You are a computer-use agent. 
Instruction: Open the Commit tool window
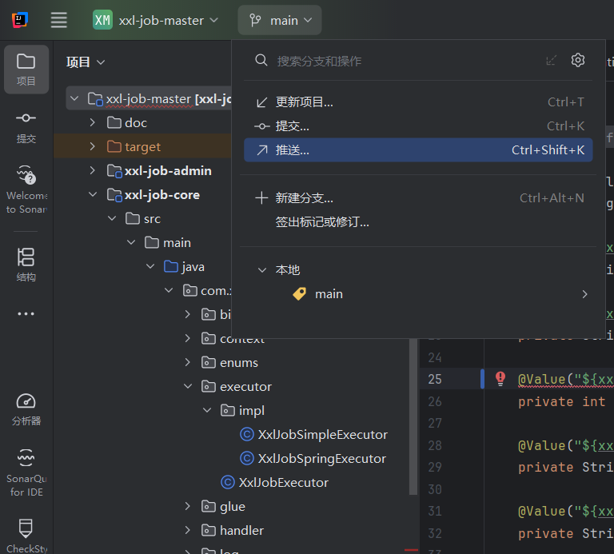[26, 126]
